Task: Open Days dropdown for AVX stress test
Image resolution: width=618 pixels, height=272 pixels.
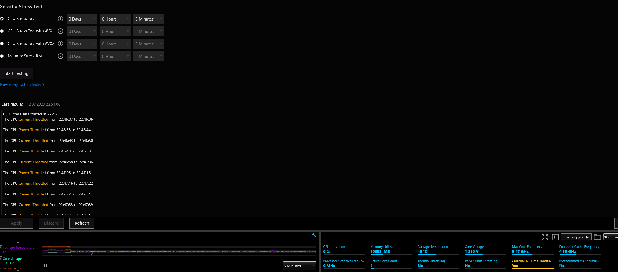Action: tap(82, 31)
